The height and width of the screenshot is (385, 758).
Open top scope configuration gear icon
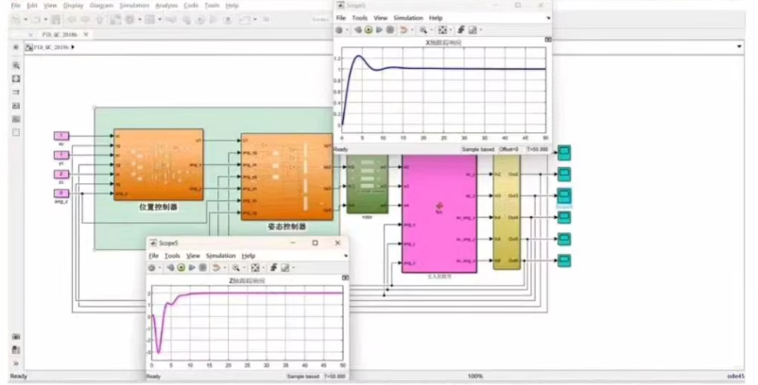[339, 30]
